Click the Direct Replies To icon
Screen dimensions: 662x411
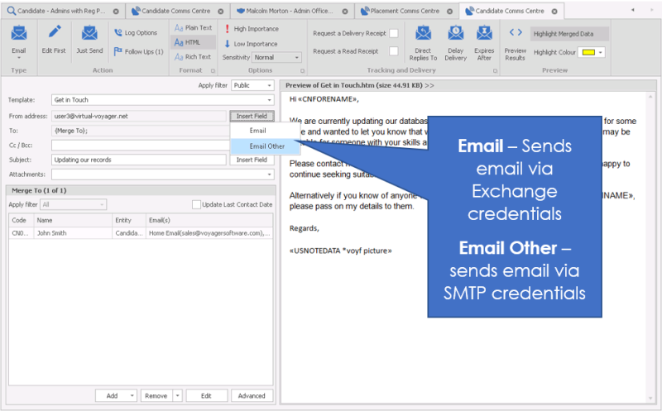click(423, 34)
